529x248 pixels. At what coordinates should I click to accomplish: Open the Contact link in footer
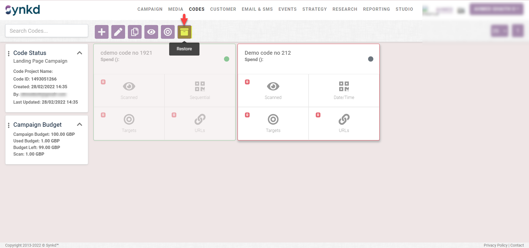(x=517, y=245)
